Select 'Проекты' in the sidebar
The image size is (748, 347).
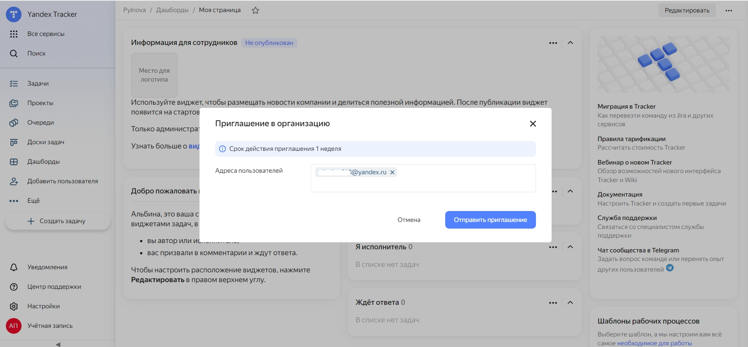point(40,103)
